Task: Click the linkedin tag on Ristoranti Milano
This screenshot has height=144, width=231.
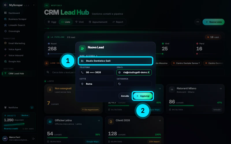Action: (217, 110)
